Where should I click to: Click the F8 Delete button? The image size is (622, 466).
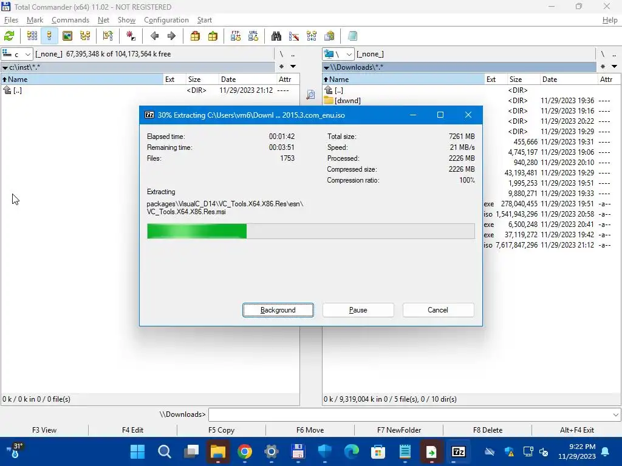(x=488, y=430)
